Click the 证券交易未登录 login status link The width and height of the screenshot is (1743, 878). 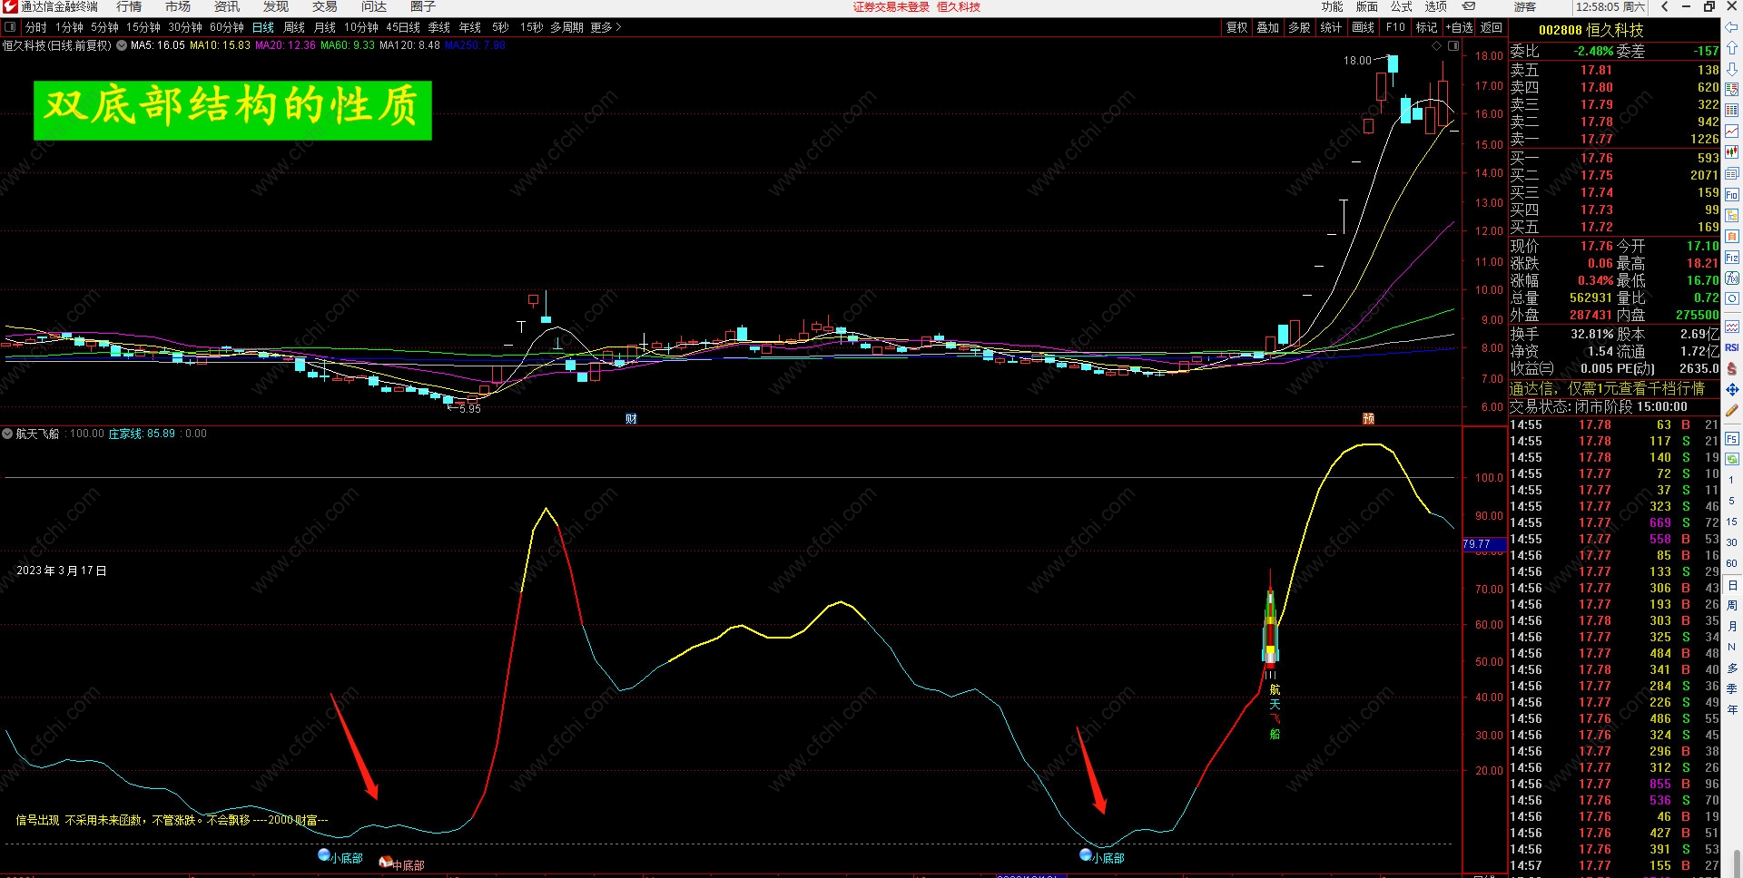tap(891, 7)
